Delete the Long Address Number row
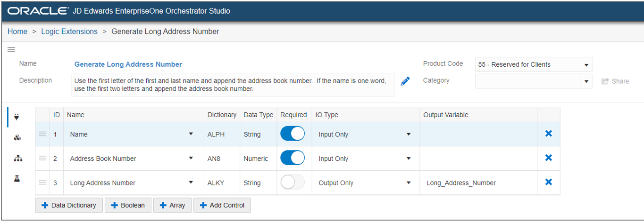 click(548, 182)
